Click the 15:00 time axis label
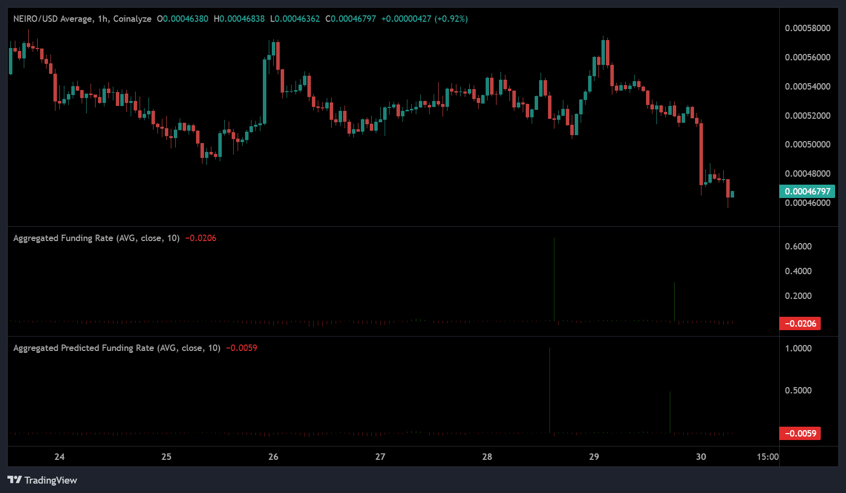846x493 pixels. (x=768, y=457)
